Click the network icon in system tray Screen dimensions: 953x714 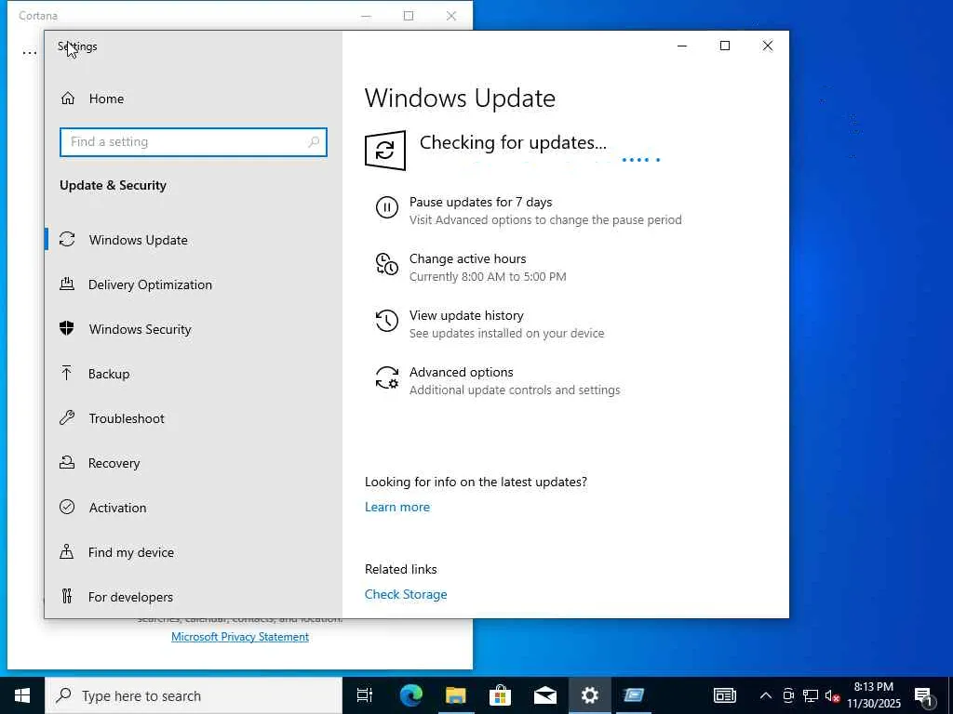click(x=811, y=695)
